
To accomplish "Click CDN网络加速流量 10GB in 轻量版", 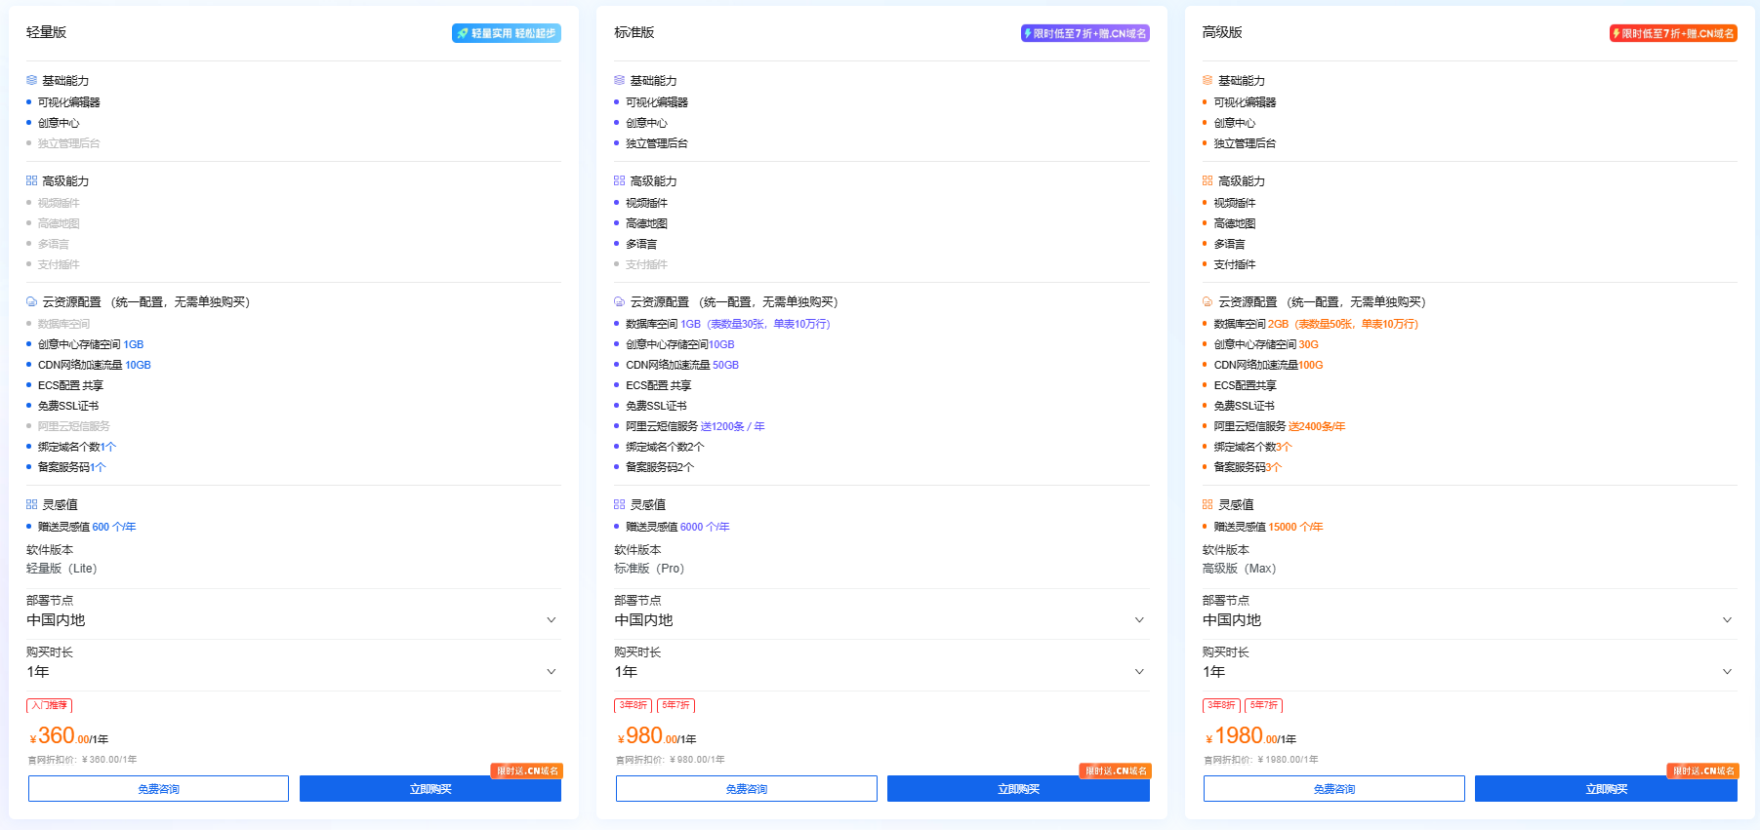I will tap(95, 365).
